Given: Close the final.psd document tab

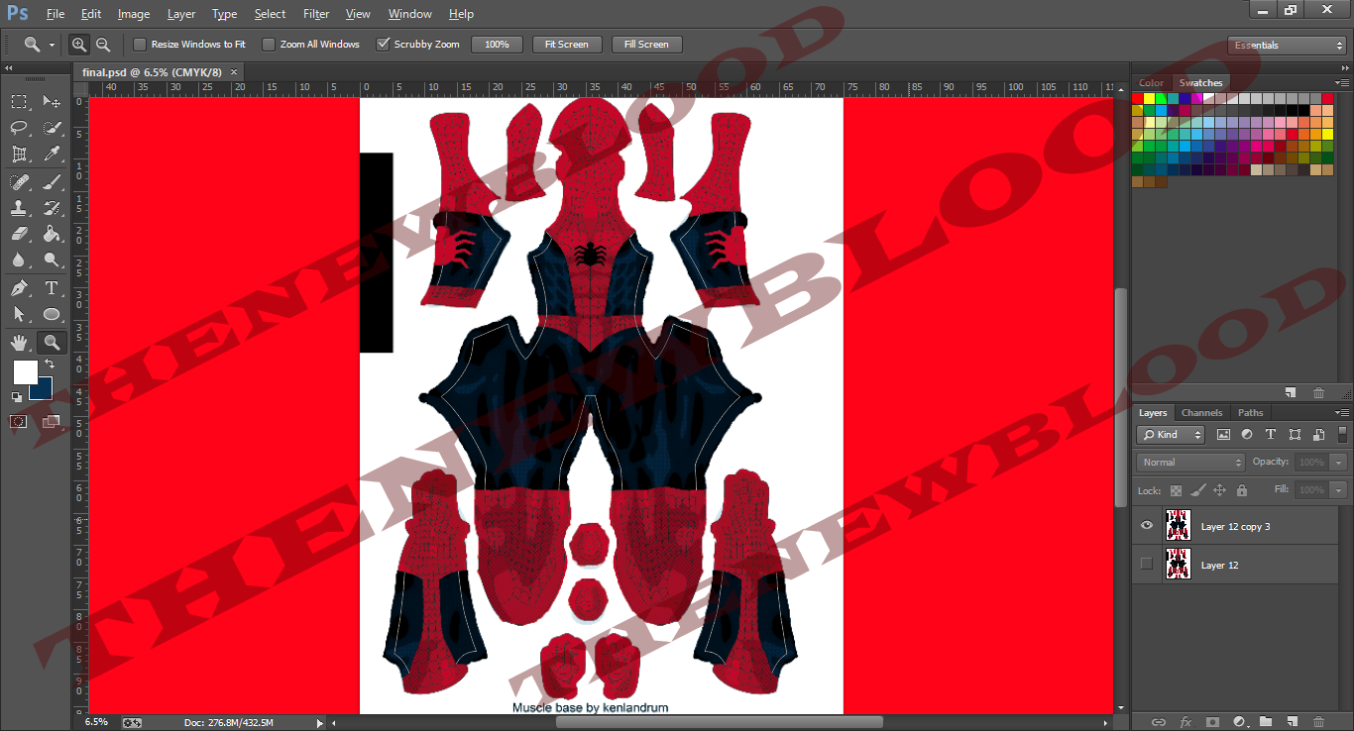Looking at the screenshot, I should coord(234,71).
